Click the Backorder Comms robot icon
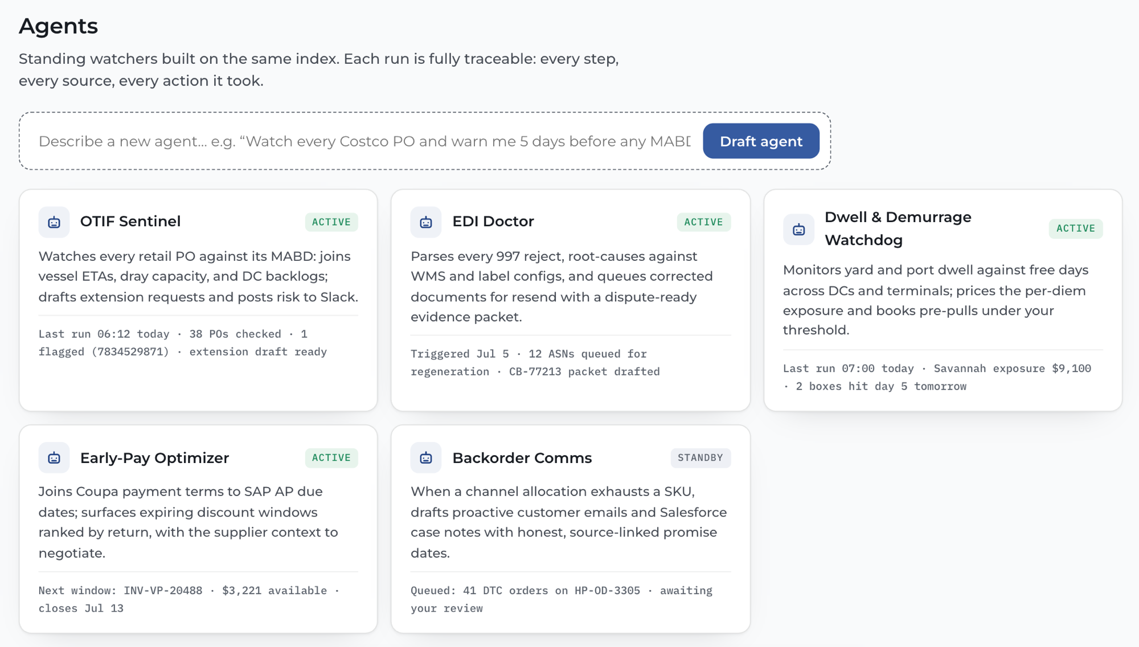This screenshot has height=647, width=1139. click(426, 458)
